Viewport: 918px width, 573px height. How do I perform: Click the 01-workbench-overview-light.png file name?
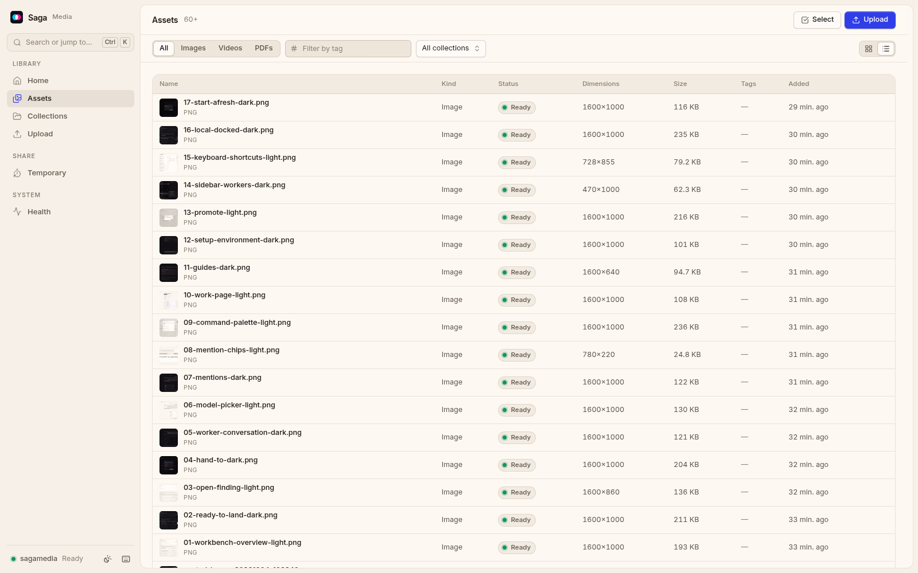click(242, 543)
